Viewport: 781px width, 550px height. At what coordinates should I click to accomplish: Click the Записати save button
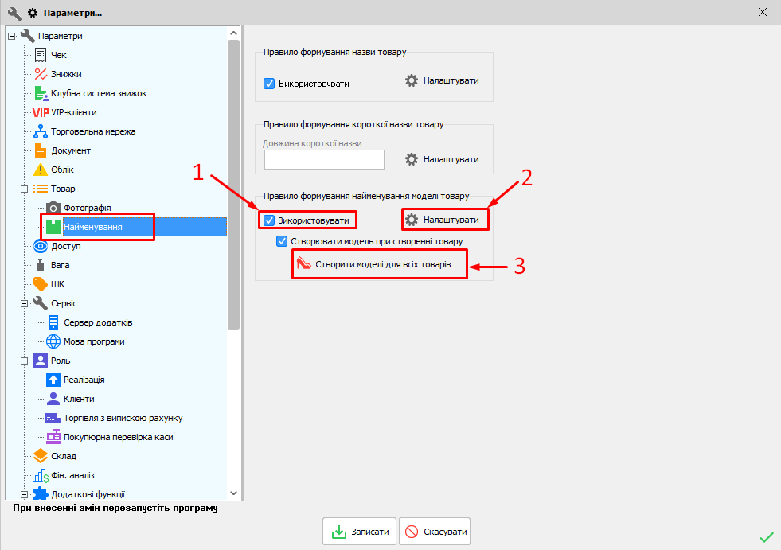(x=359, y=532)
